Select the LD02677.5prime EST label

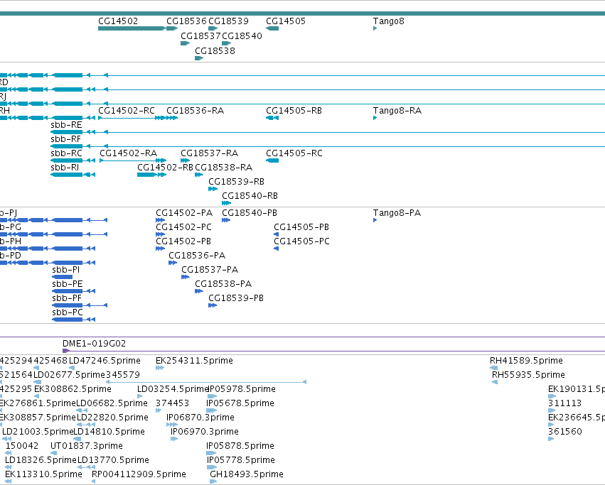click(70, 375)
